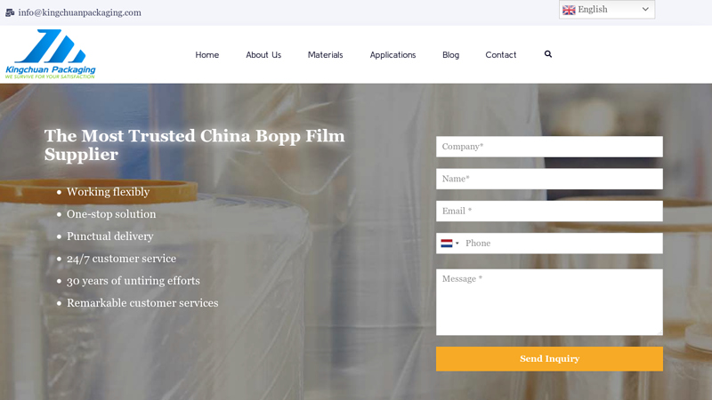Click the info@kingchuanpackaging.com email link
Screen dimensions: 712x400
click(x=79, y=12)
